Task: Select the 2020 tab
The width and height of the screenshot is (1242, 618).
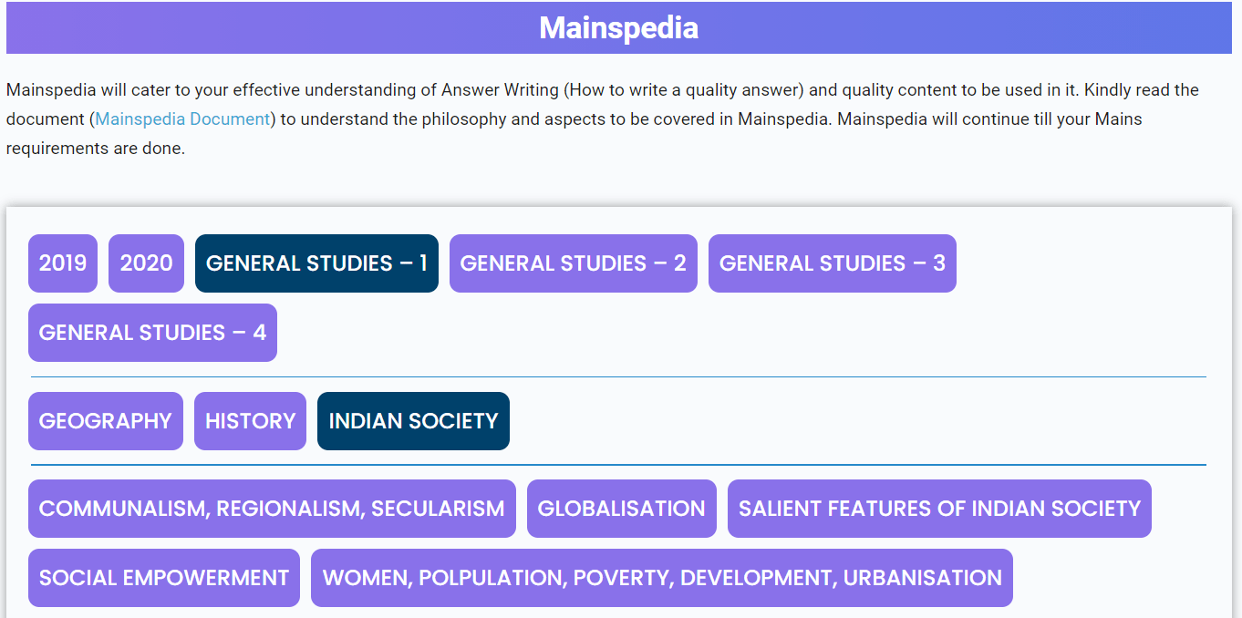Action: [x=146, y=263]
